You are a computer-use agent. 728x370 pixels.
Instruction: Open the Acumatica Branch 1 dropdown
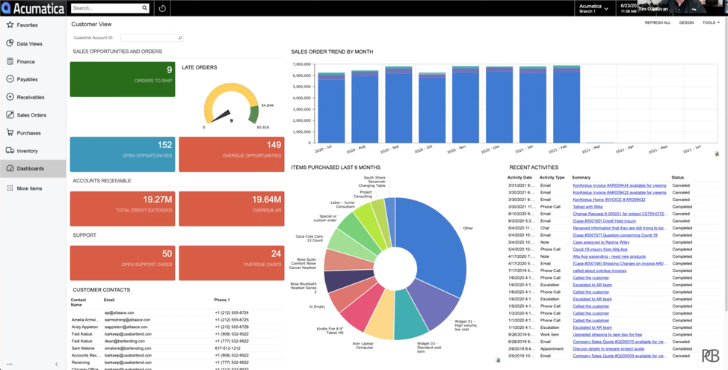(x=593, y=8)
